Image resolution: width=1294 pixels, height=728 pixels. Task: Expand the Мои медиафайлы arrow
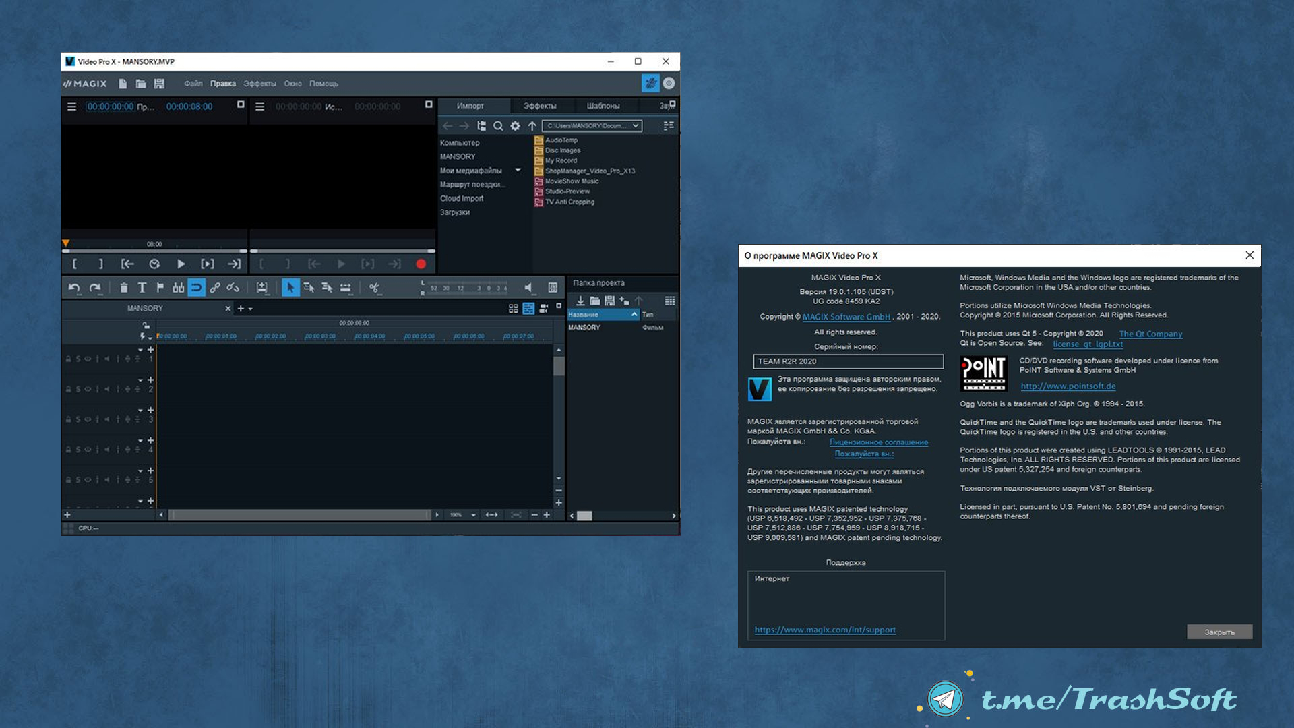[x=518, y=170]
